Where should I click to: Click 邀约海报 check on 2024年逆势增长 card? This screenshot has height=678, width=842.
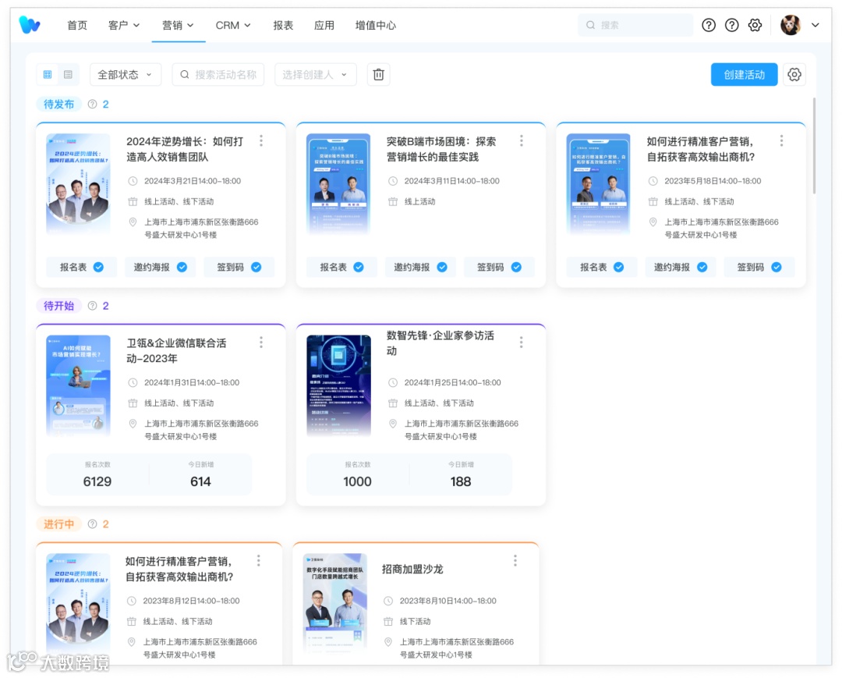coord(182,267)
